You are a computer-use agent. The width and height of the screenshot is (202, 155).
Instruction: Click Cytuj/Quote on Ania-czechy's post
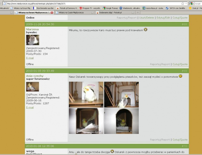click(x=180, y=140)
